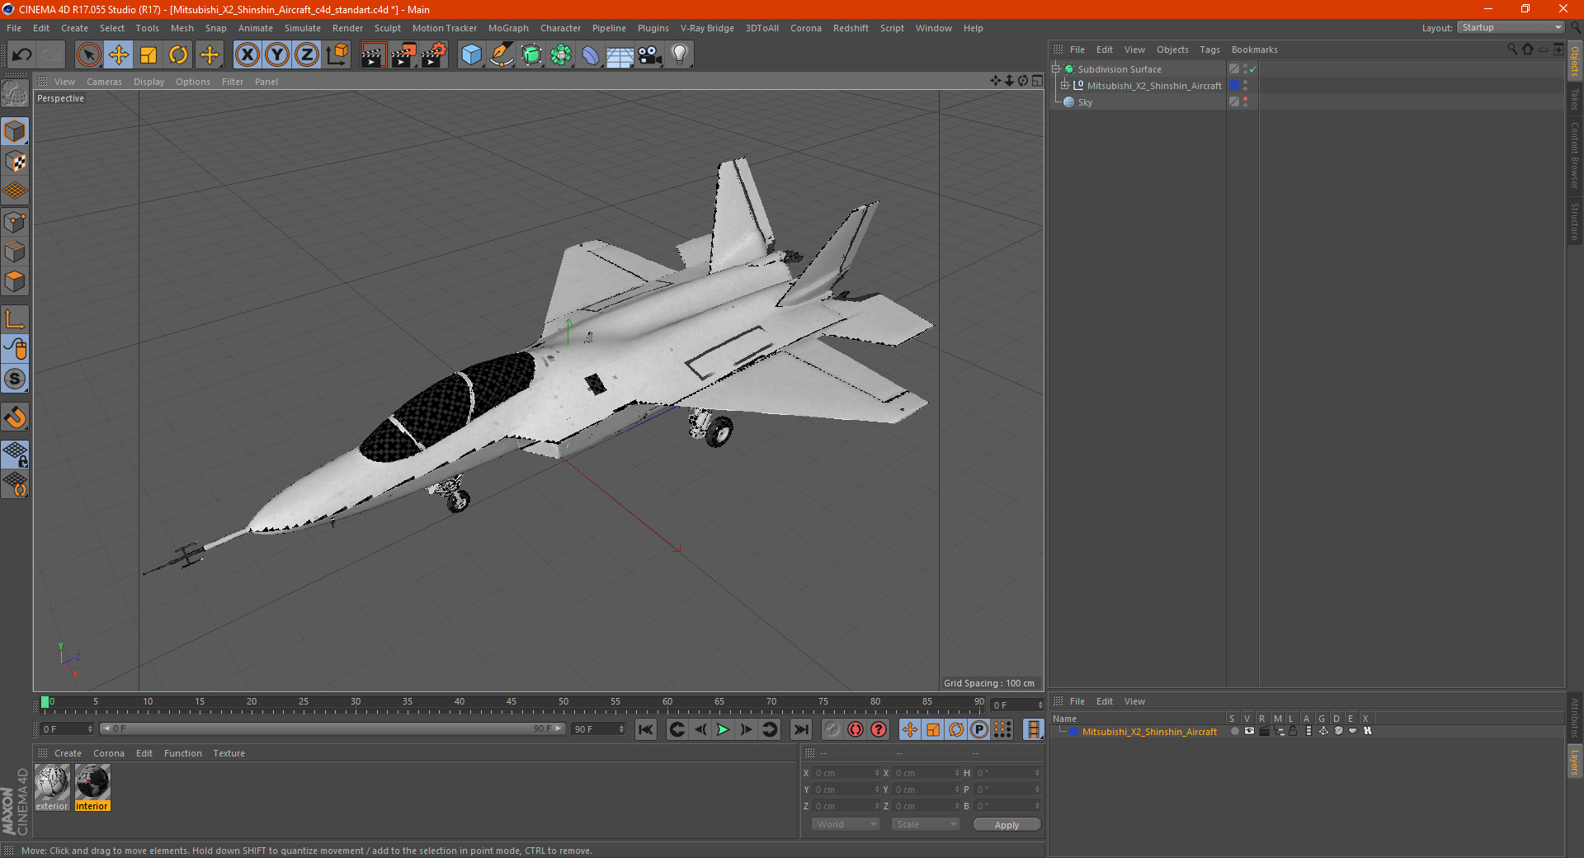Toggle Y axis lock
Viewport: 1584px width, 858px height.
[x=277, y=55]
